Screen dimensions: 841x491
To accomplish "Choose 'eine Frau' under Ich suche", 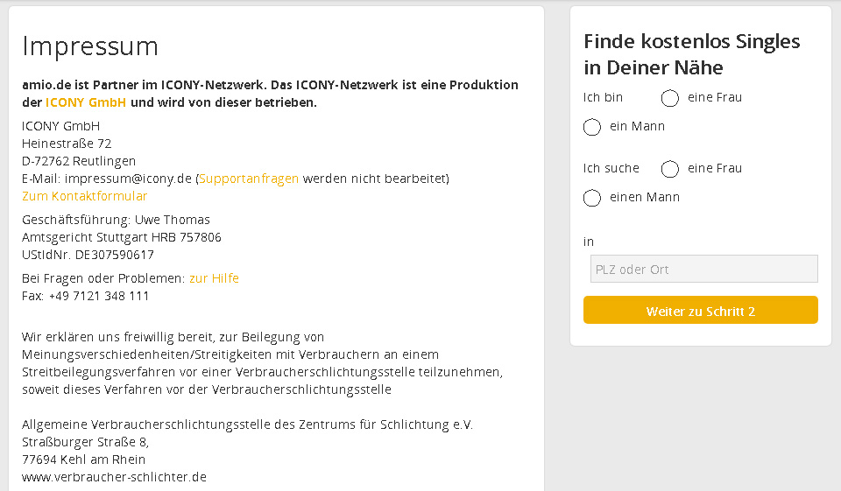I will coord(670,169).
